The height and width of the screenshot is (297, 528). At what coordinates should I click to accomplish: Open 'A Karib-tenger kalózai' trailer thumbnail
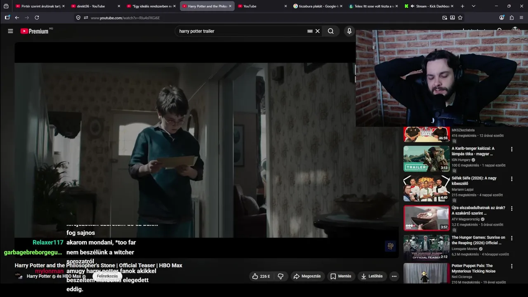pyautogui.click(x=426, y=159)
